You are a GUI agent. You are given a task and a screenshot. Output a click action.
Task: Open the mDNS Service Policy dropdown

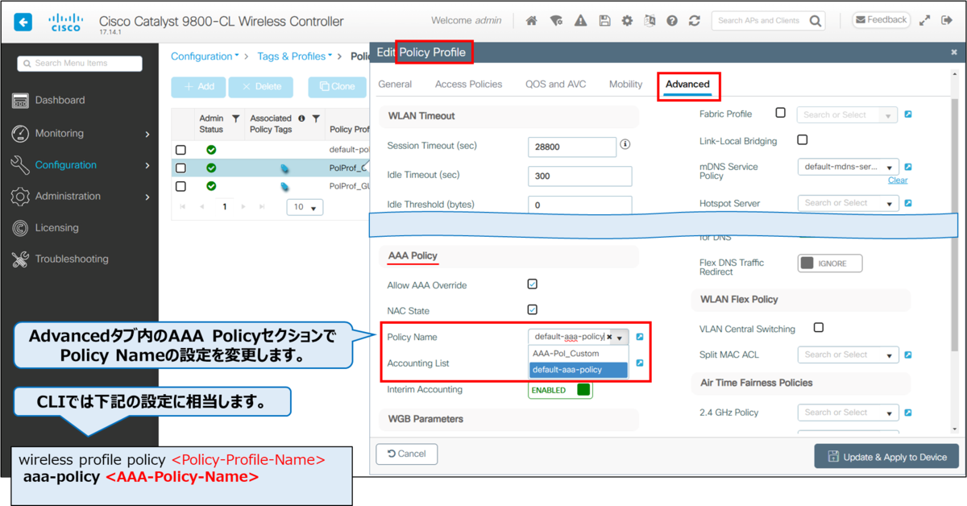pyautogui.click(x=847, y=167)
